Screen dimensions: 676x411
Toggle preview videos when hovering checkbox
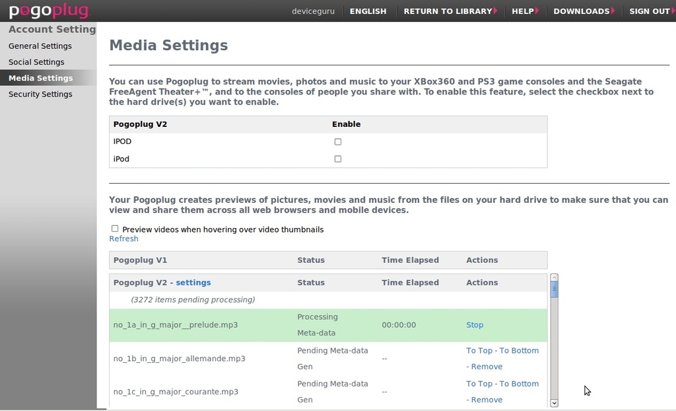115,229
